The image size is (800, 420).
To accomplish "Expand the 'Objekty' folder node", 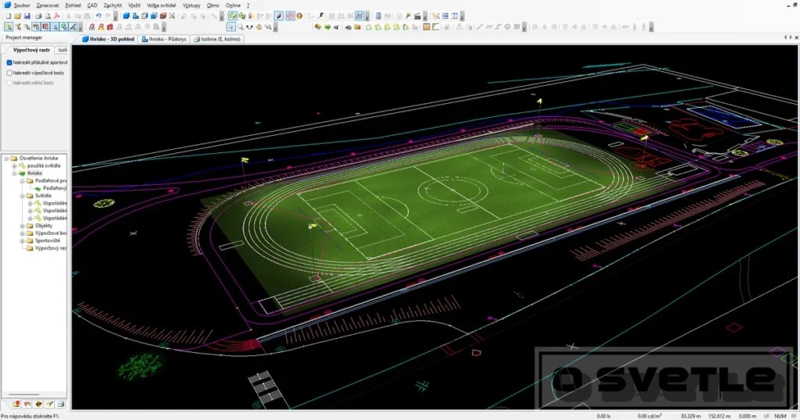I will (22, 226).
